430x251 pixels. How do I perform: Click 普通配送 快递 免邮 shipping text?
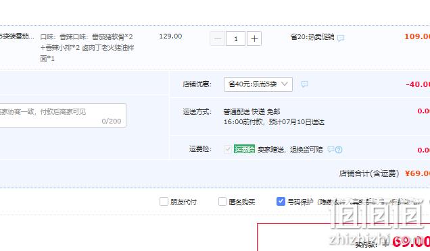pyautogui.click(x=252, y=112)
